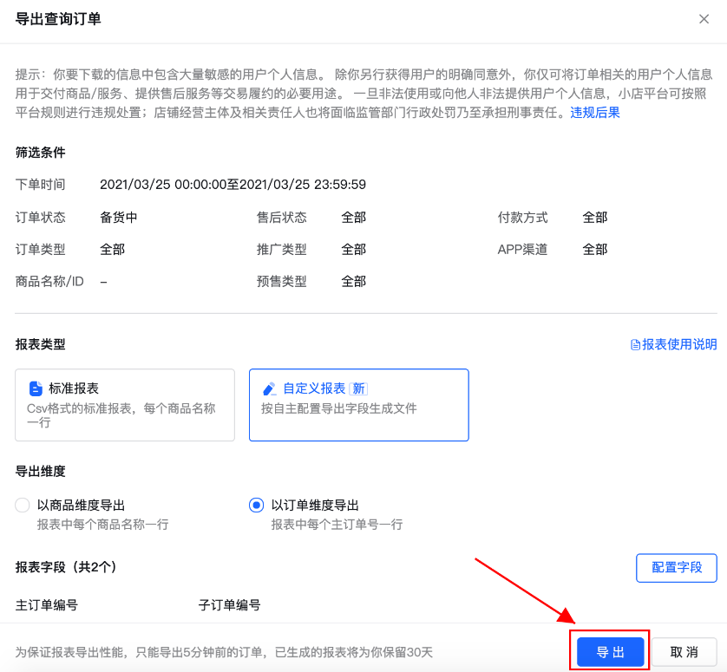Image resolution: width=727 pixels, height=672 pixels.
Task: Click the 主订单编号 field label
Action: click(46, 605)
